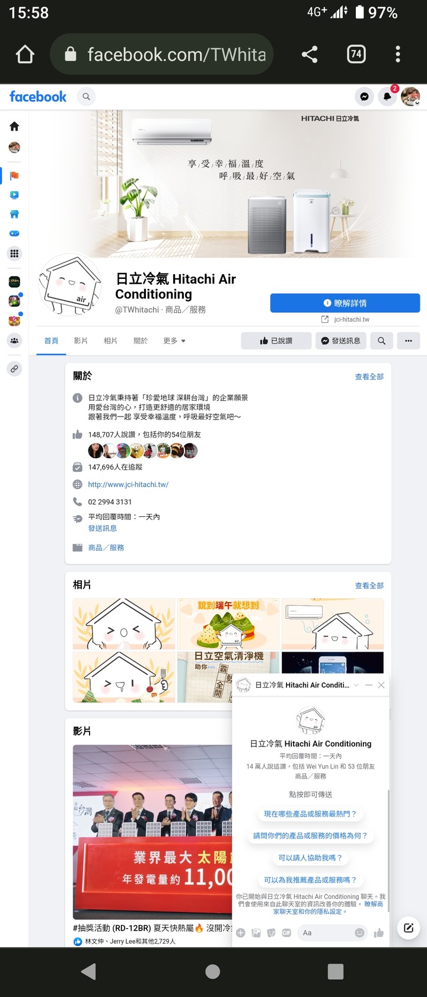The height and width of the screenshot is (997, 427).
Task: Open the Messenger icon in the Facebook header
Action: click(x=364, y=97)
